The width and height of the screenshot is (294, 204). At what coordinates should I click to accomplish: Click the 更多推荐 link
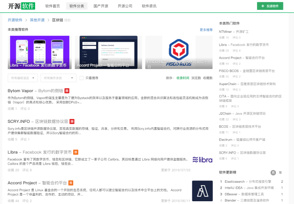[x=206, y=30]
